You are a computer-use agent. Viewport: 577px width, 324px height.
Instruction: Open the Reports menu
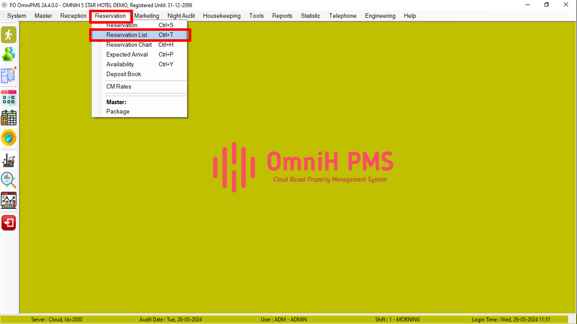click(282, 16)
